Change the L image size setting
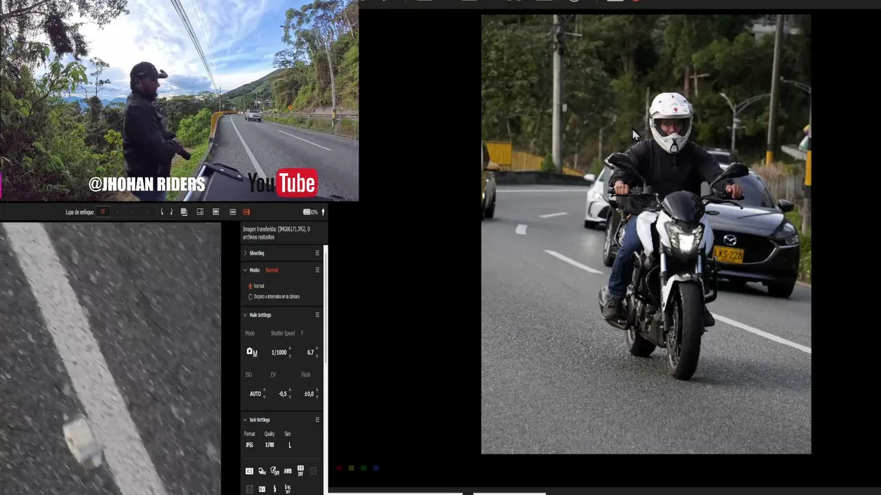This screenshot has height=495, width=881. coord(290,445)
